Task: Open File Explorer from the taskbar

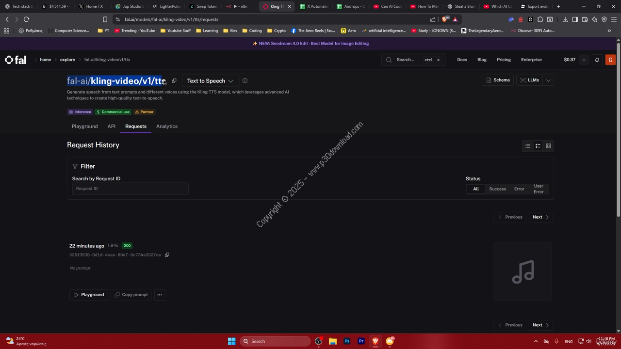Action: pos(333,341)
